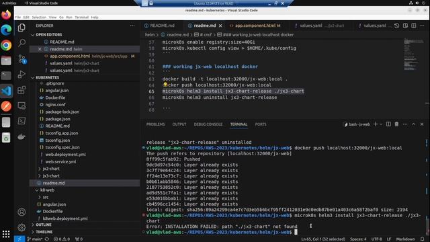Maximize the panel with up chevron
Viewport: 430px width, 242px height.
pos(414,124)
